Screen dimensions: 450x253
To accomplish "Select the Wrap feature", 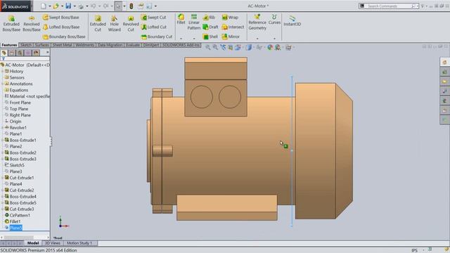I will (x=230, y=18).
